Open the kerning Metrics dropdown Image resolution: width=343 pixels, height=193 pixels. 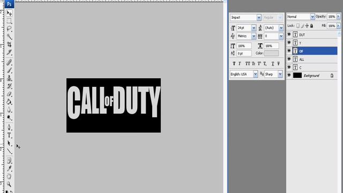253,36
